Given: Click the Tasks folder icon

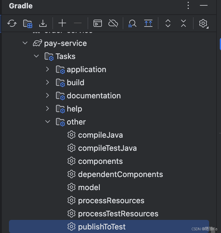Looking at the screenshot, I should coord(49,57).
